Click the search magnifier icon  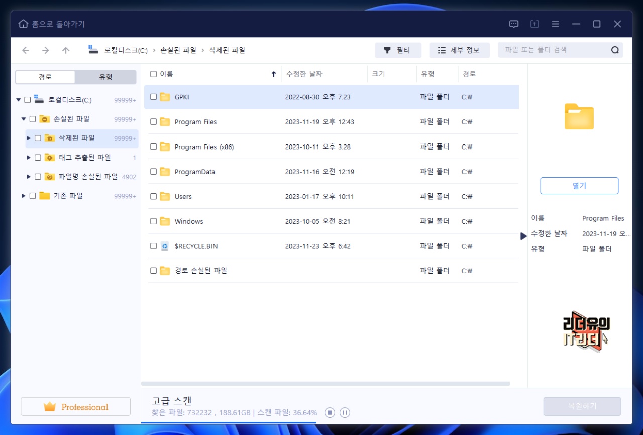click(x=615, y=50)
